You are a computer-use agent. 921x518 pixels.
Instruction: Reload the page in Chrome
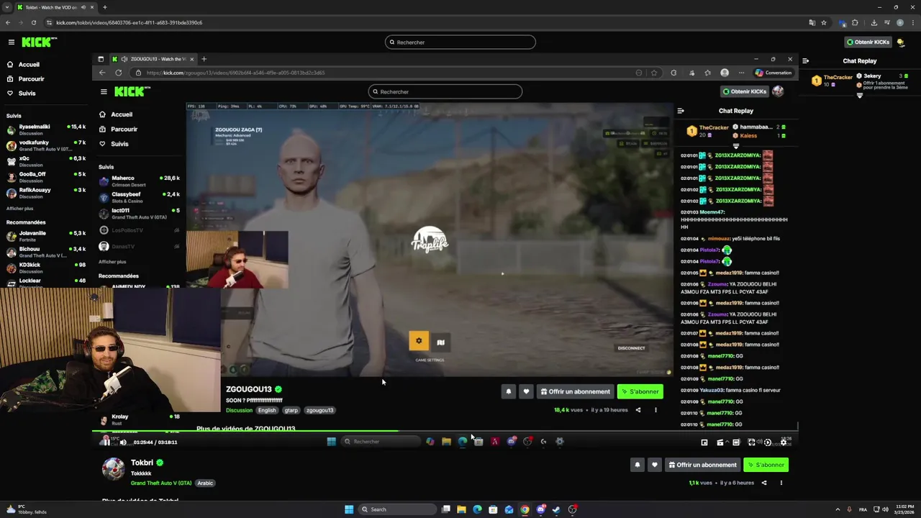34,22
